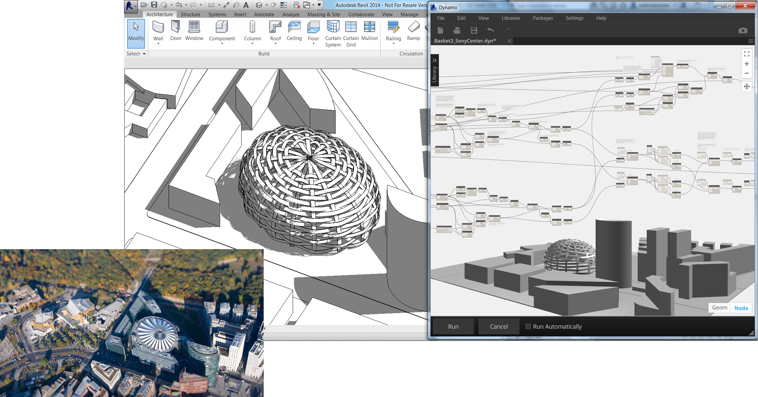Viewport: 758px width, 397px height.
Task: Click the Save icon in Dynamo toolbar
Action: (x=474, y=30)
